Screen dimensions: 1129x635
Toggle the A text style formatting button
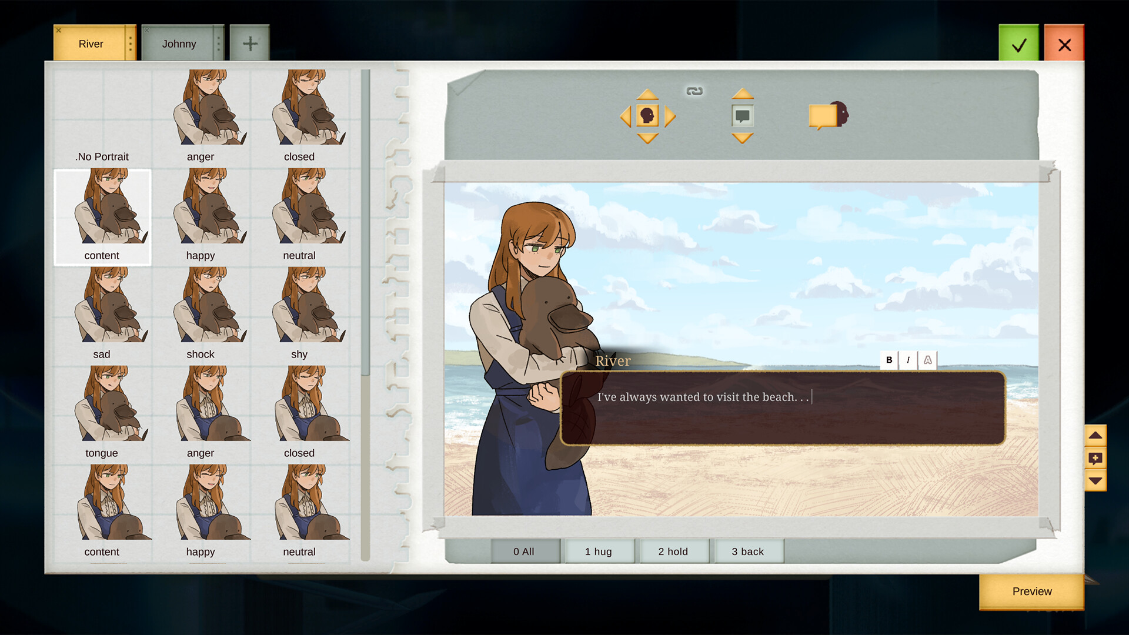pos(927,360)
